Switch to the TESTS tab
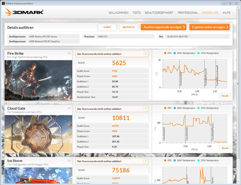 (x=137, y=13)
